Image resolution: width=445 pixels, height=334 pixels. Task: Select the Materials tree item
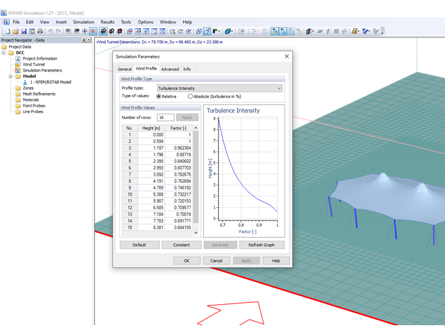pyautogui.click(x=30, y=100)
